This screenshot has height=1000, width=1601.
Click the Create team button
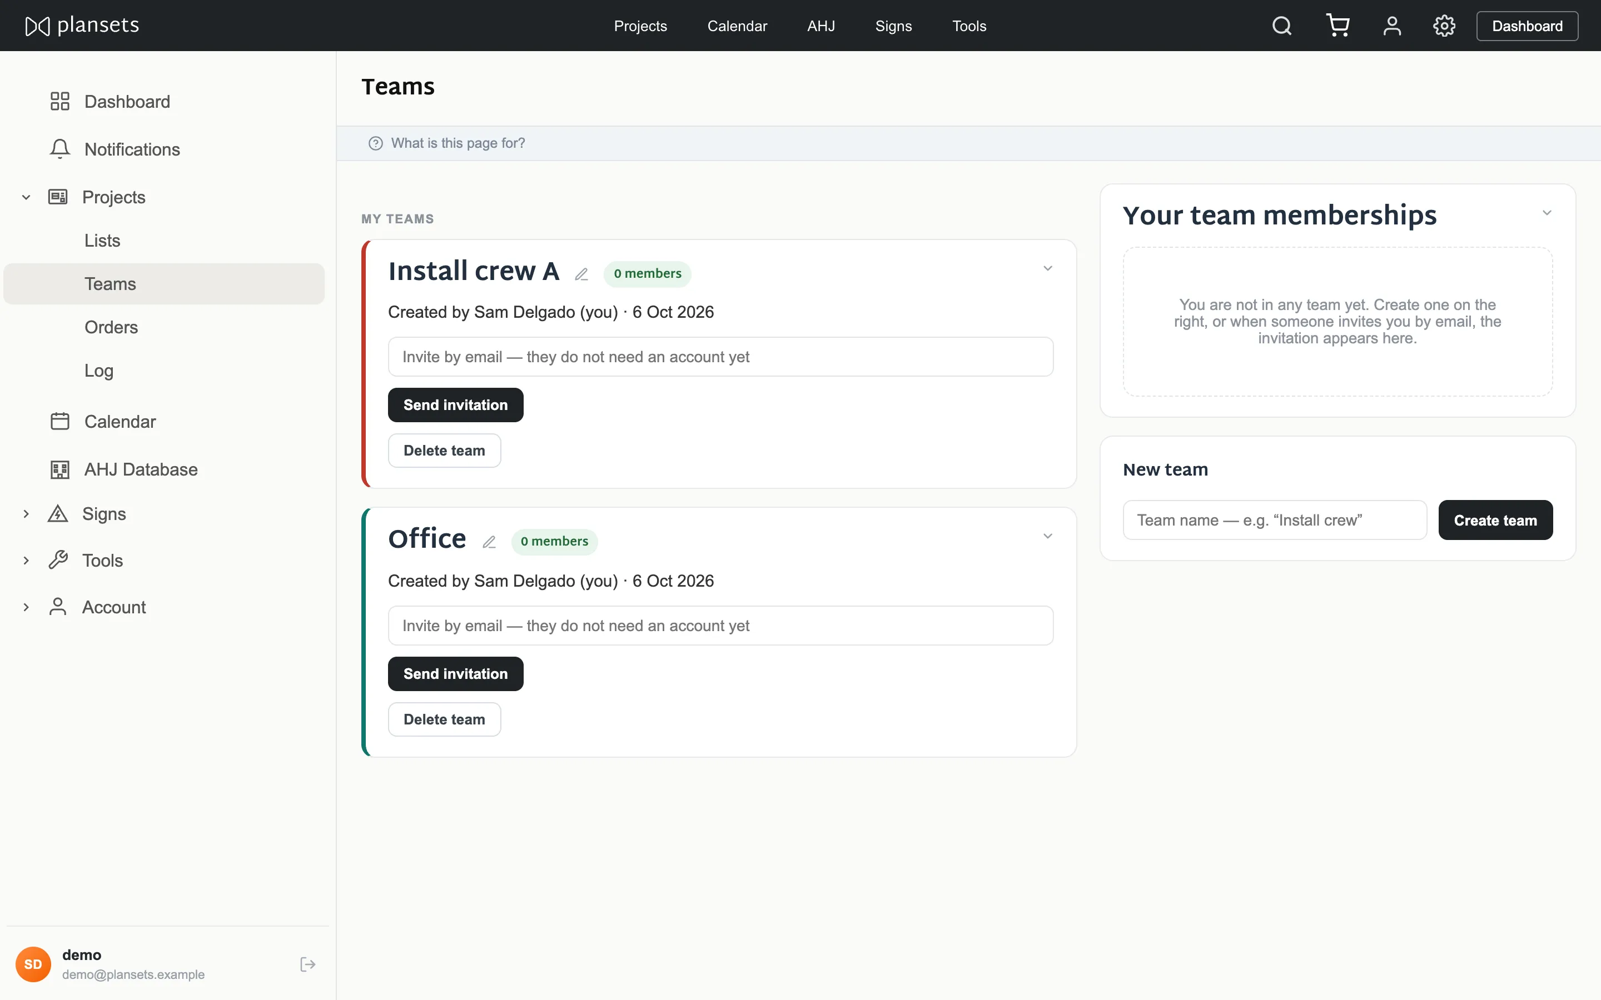click(x=1495, y=520)
